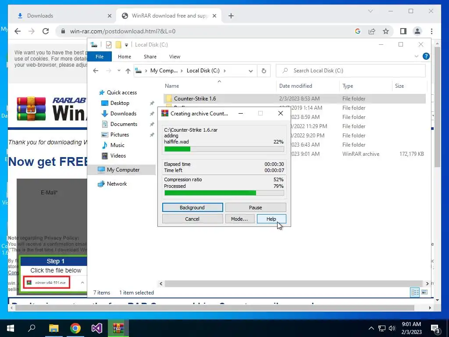Open a new Chrome tab
The image size is (449, 337).
[x=231, y=16]
